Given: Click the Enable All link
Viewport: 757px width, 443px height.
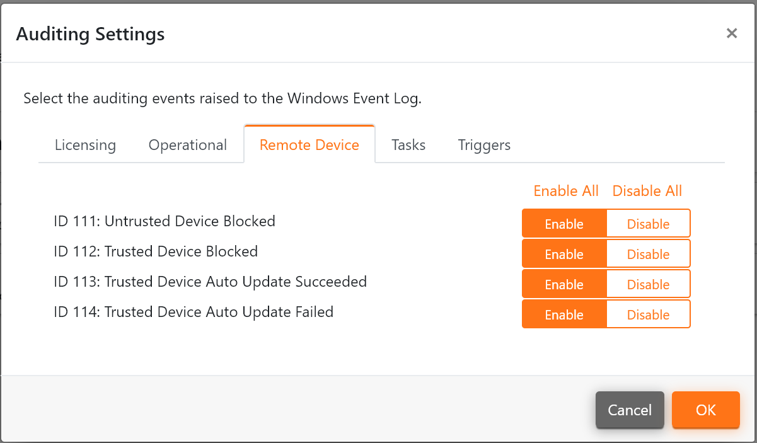Looking at the screenshot, I should point(566,191).
